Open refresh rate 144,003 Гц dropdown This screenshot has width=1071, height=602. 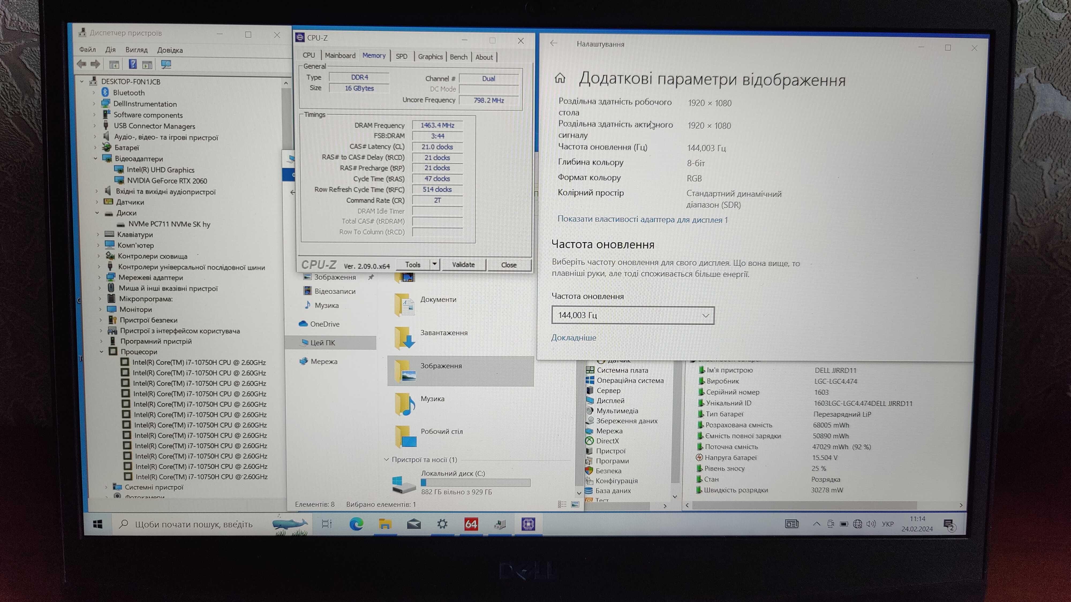click(632, 315)
